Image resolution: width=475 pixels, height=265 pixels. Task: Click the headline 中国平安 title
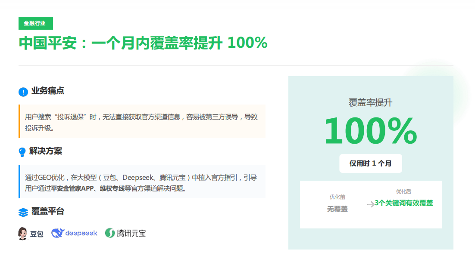pos(143,43)
